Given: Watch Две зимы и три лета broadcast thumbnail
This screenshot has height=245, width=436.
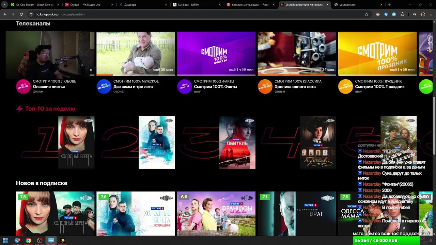Looking at the screenshot, I should (x=136, y=54).
